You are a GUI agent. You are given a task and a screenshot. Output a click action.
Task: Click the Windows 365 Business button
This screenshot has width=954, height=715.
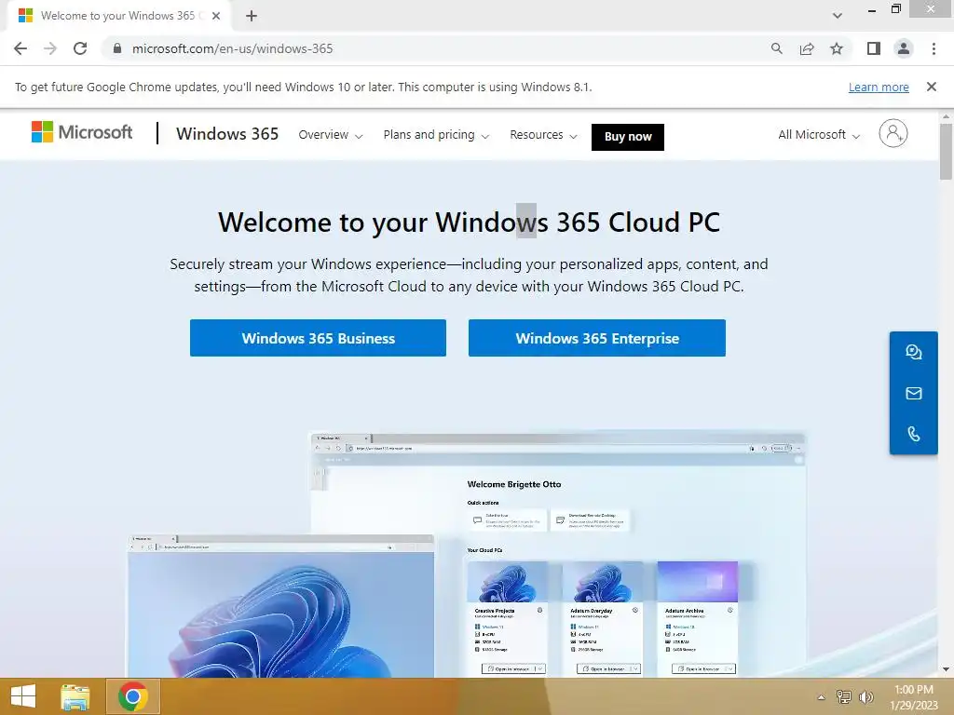[319, 338]
